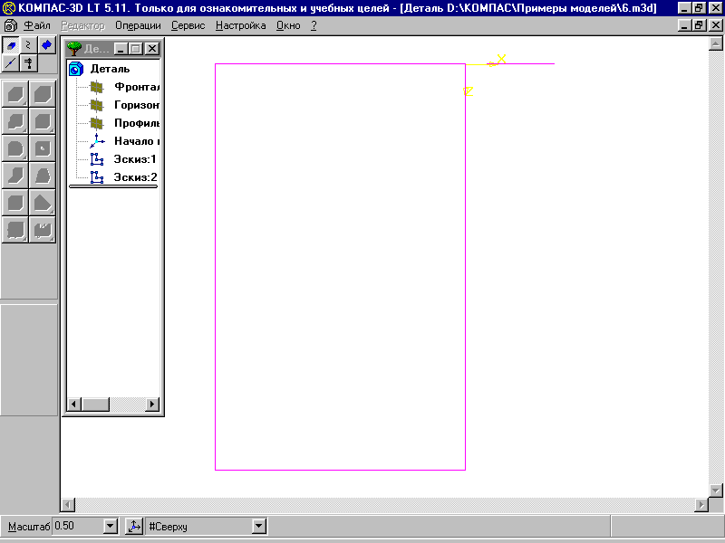Expand the #Сверху orientation dropdown arrow
The height and width of the screenshot is (543, 725).
click(259, 526)
